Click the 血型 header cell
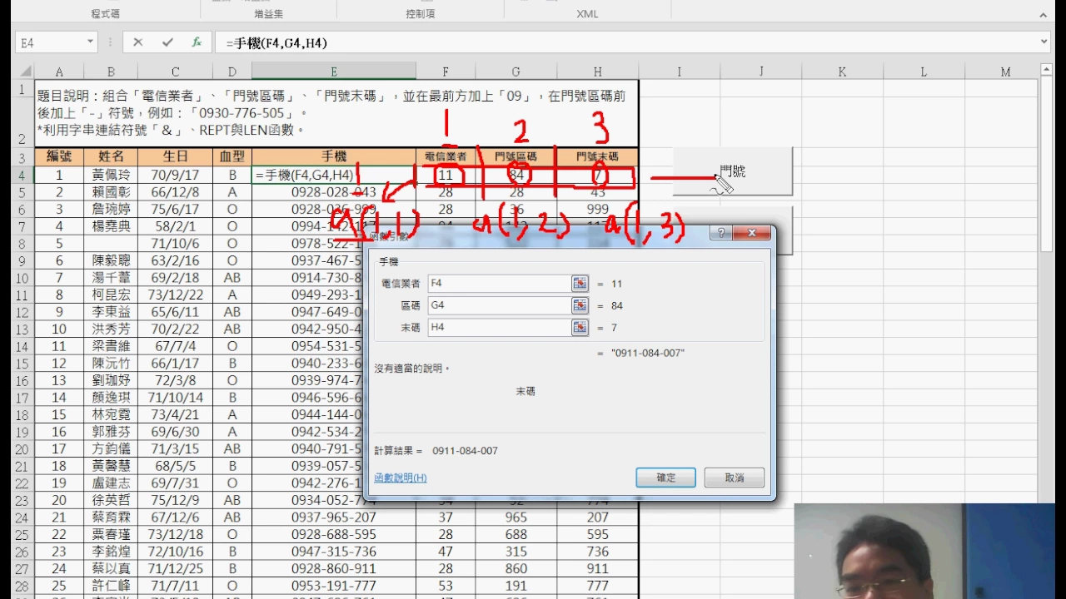 [x=232, y=156]
